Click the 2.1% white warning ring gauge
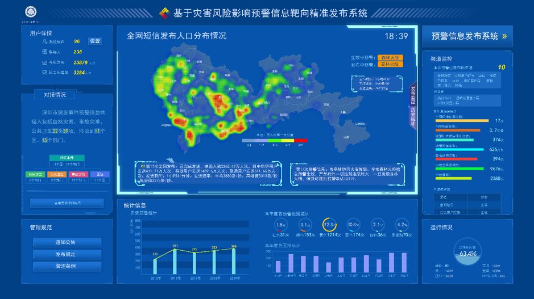534x299 pixels. (x=378, y=225)
